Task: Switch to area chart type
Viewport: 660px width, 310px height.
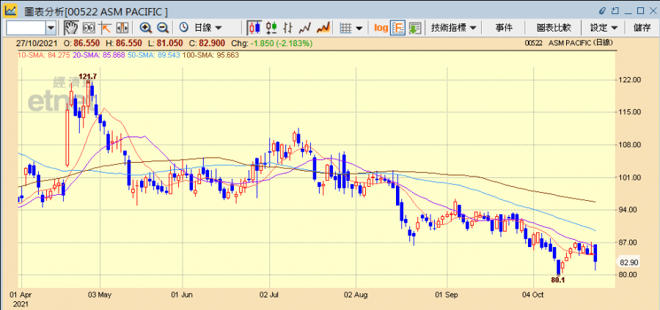Action: click(323, 28)
